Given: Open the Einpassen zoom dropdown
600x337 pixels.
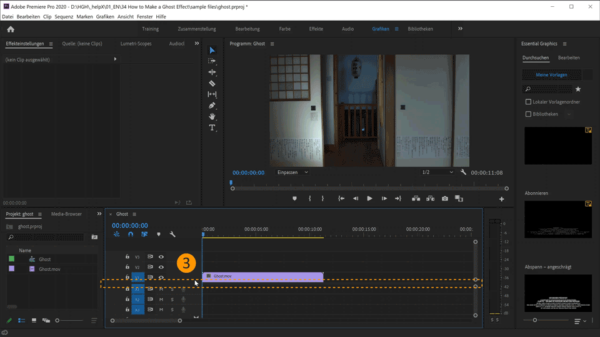Looking at the screenshot, I should click(x=292, y=172).
